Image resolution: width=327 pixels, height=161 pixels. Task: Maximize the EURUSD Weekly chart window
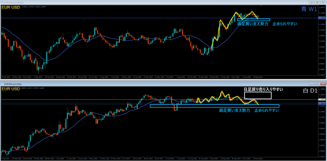[x=317, y=3]
